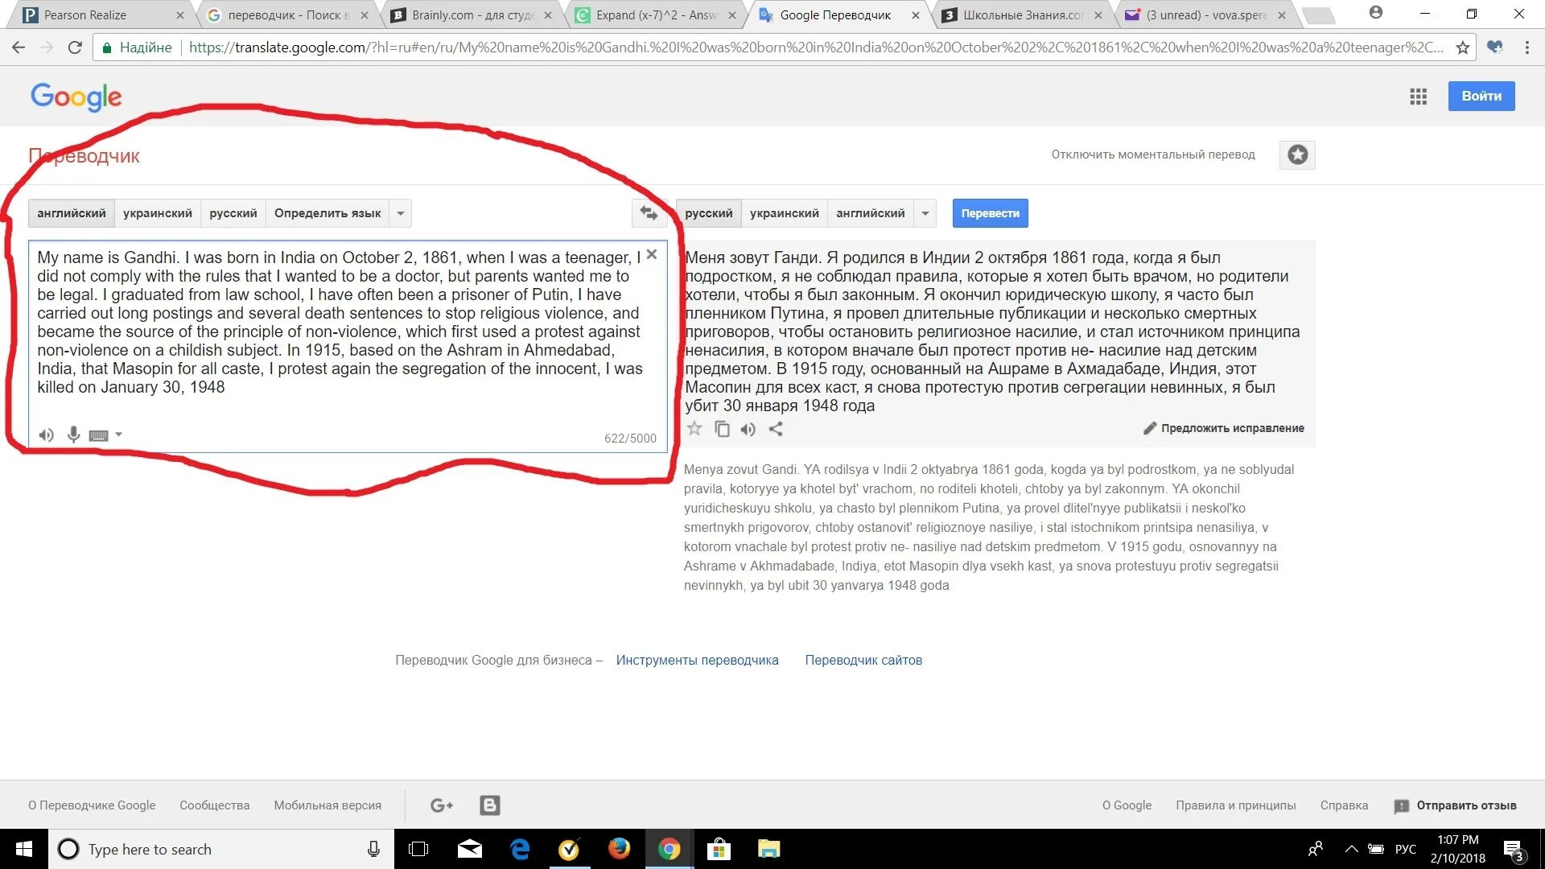The image size is (1545, 869).
Task: Select the 'русский' target language tab
Action: click(709, 212)
